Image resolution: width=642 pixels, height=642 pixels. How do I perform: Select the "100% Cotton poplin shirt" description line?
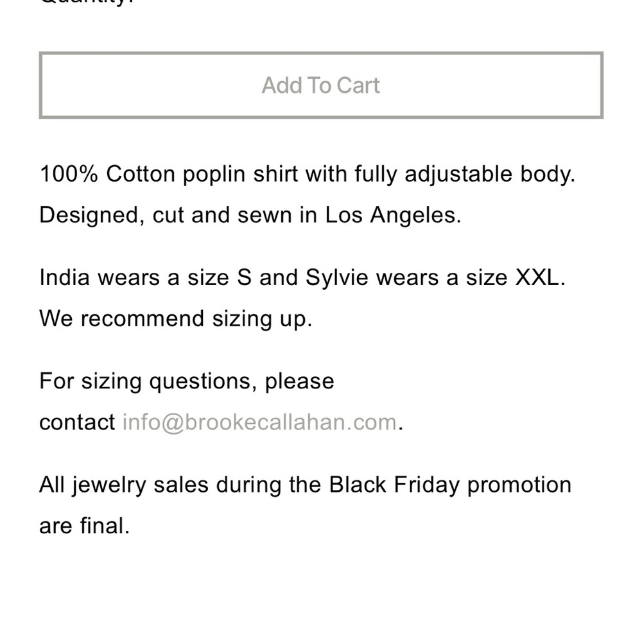[308, 175]
